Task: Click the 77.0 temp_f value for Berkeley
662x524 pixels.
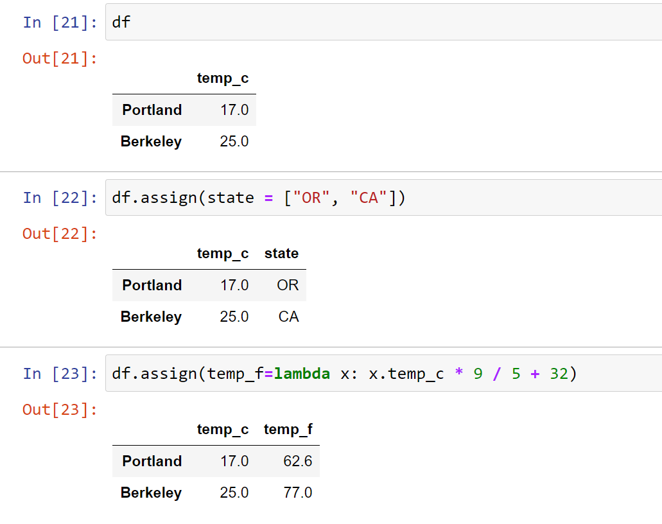Action: point(298,493)
